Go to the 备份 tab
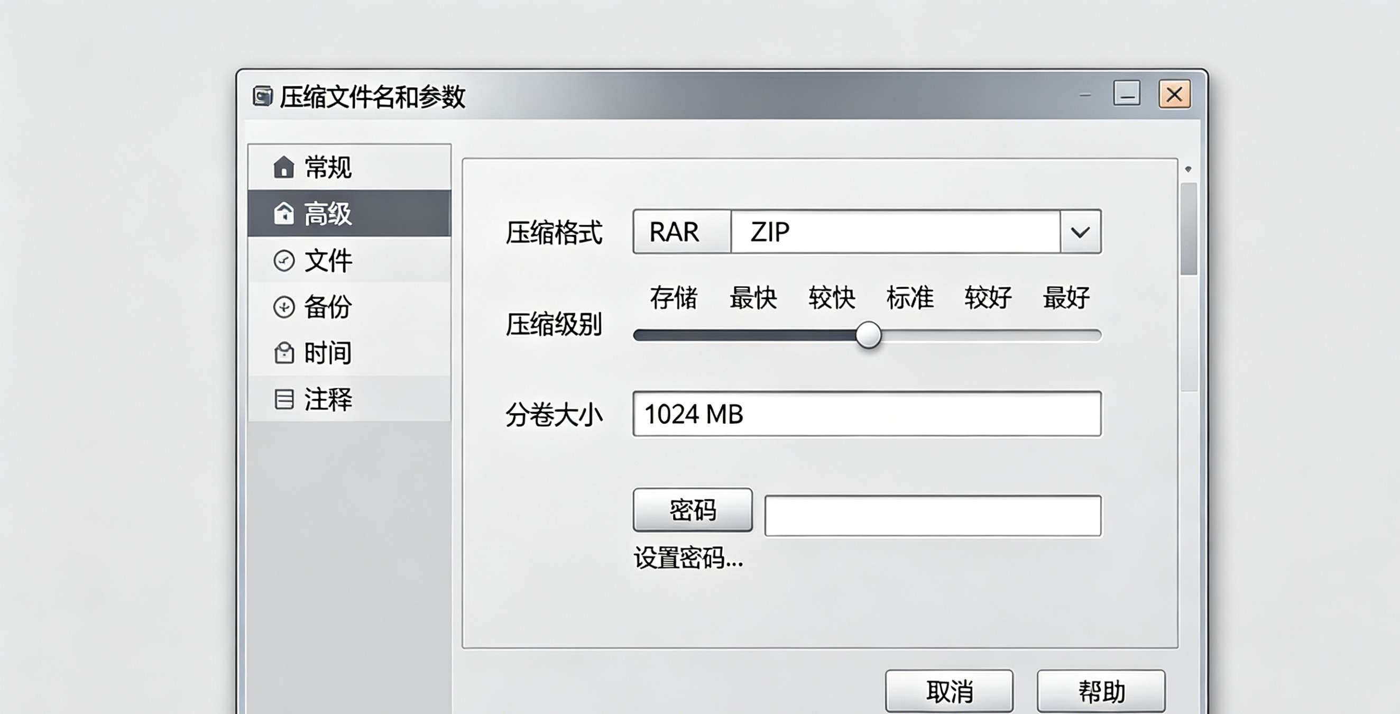The width and height of the screenshot is (1400, 714). click(x=349, y=307)
